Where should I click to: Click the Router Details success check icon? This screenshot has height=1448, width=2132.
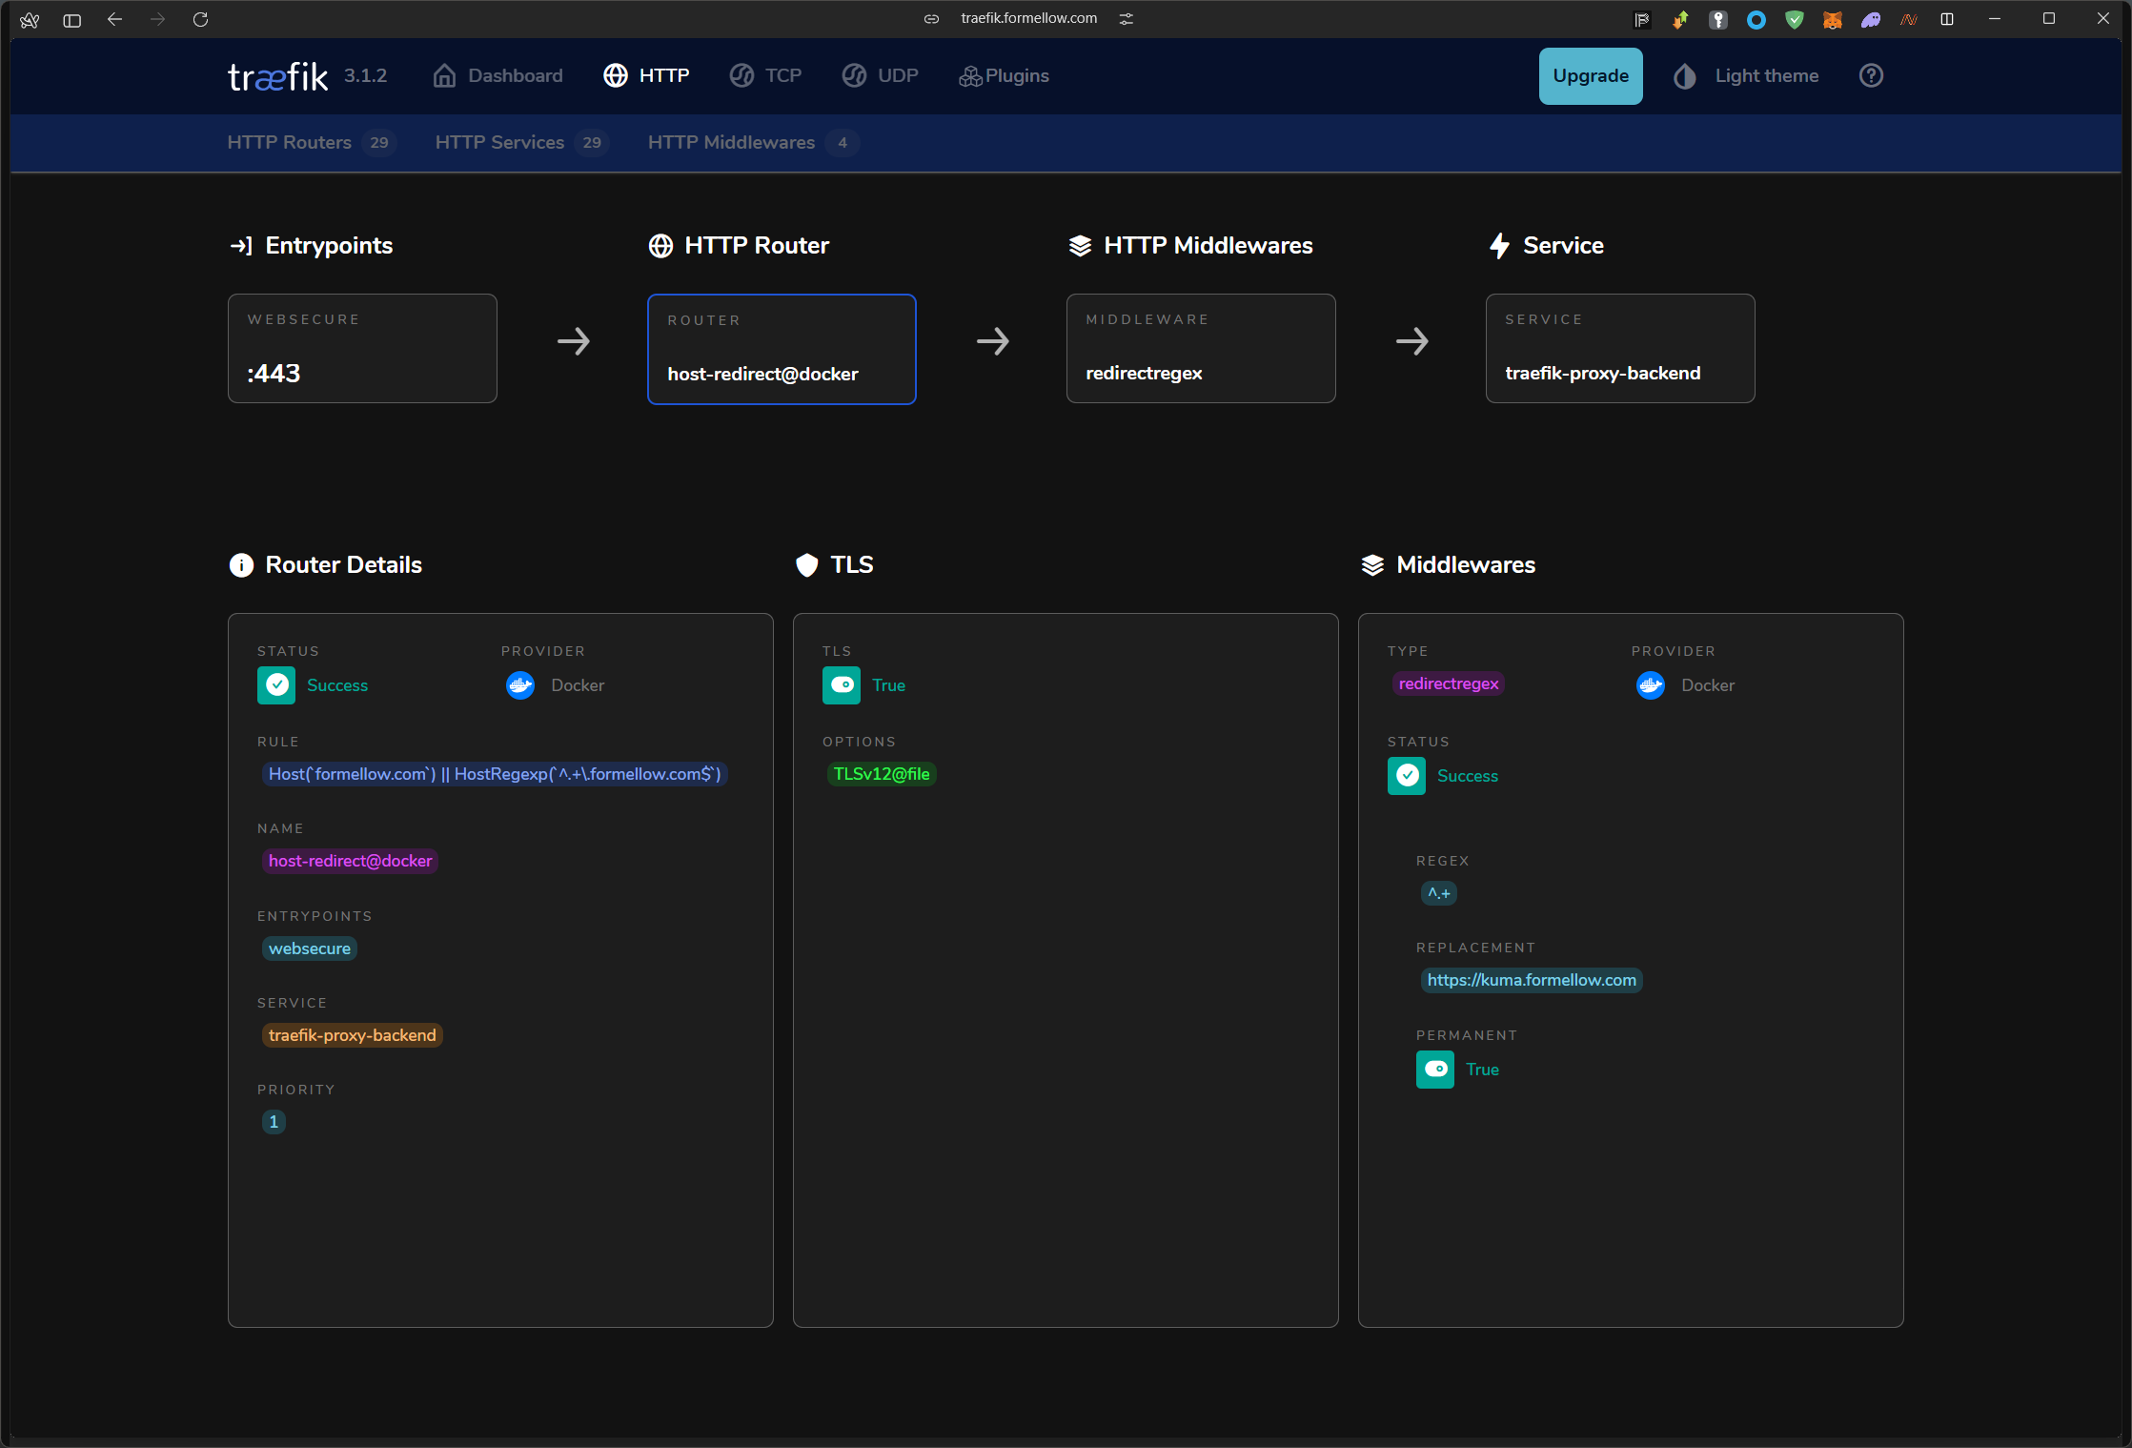(x=276, y=685)
